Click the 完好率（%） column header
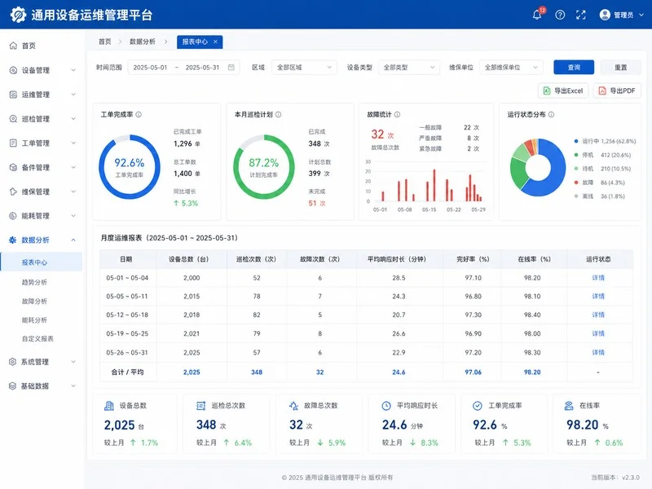Image resolution: width=652 pixels, height=489 pixels. tap(474, 259)
